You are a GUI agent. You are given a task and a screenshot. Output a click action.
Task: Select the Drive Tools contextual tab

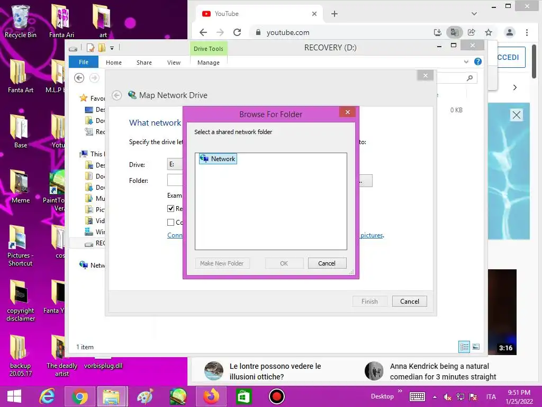[209, 49]
